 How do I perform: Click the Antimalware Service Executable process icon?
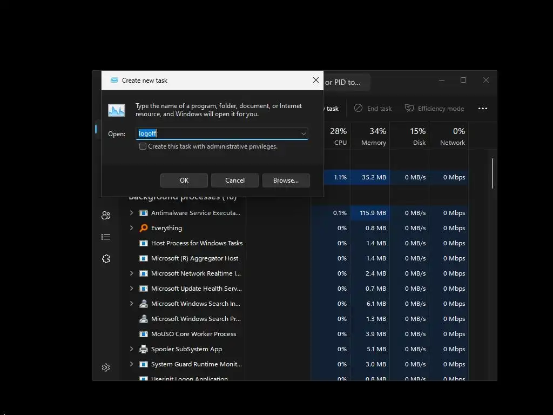coord(144,213)
